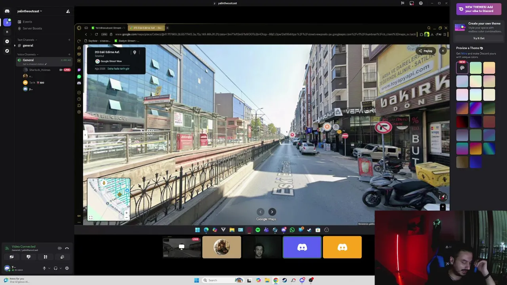This screenshot has width=507, height=285.
Task: Open Windows Start on the taskbar
Action: [196, 280]
